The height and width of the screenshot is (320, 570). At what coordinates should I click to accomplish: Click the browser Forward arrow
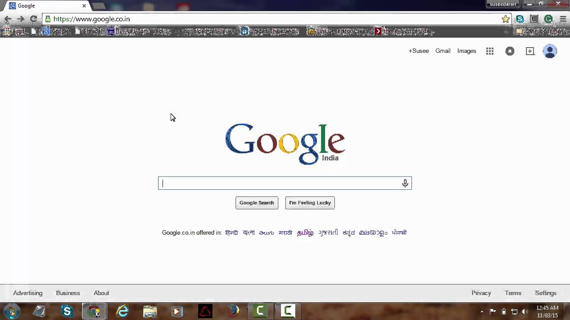click(x=20, y=19)
